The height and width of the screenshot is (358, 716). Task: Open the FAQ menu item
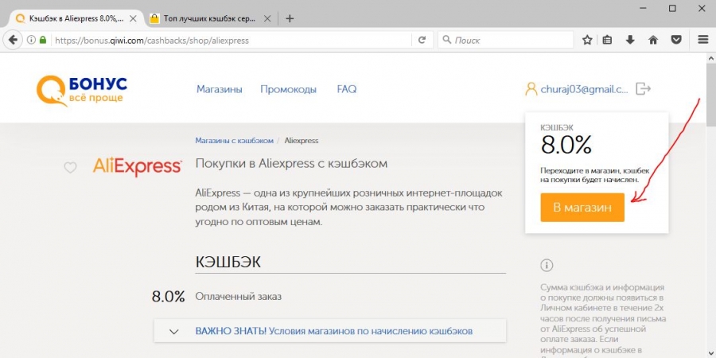click(x=347, y=89)
